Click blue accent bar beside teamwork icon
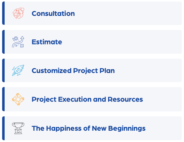The height and width of the screenshot is (142, 184). pyautogui.click(x=4, y=99)
